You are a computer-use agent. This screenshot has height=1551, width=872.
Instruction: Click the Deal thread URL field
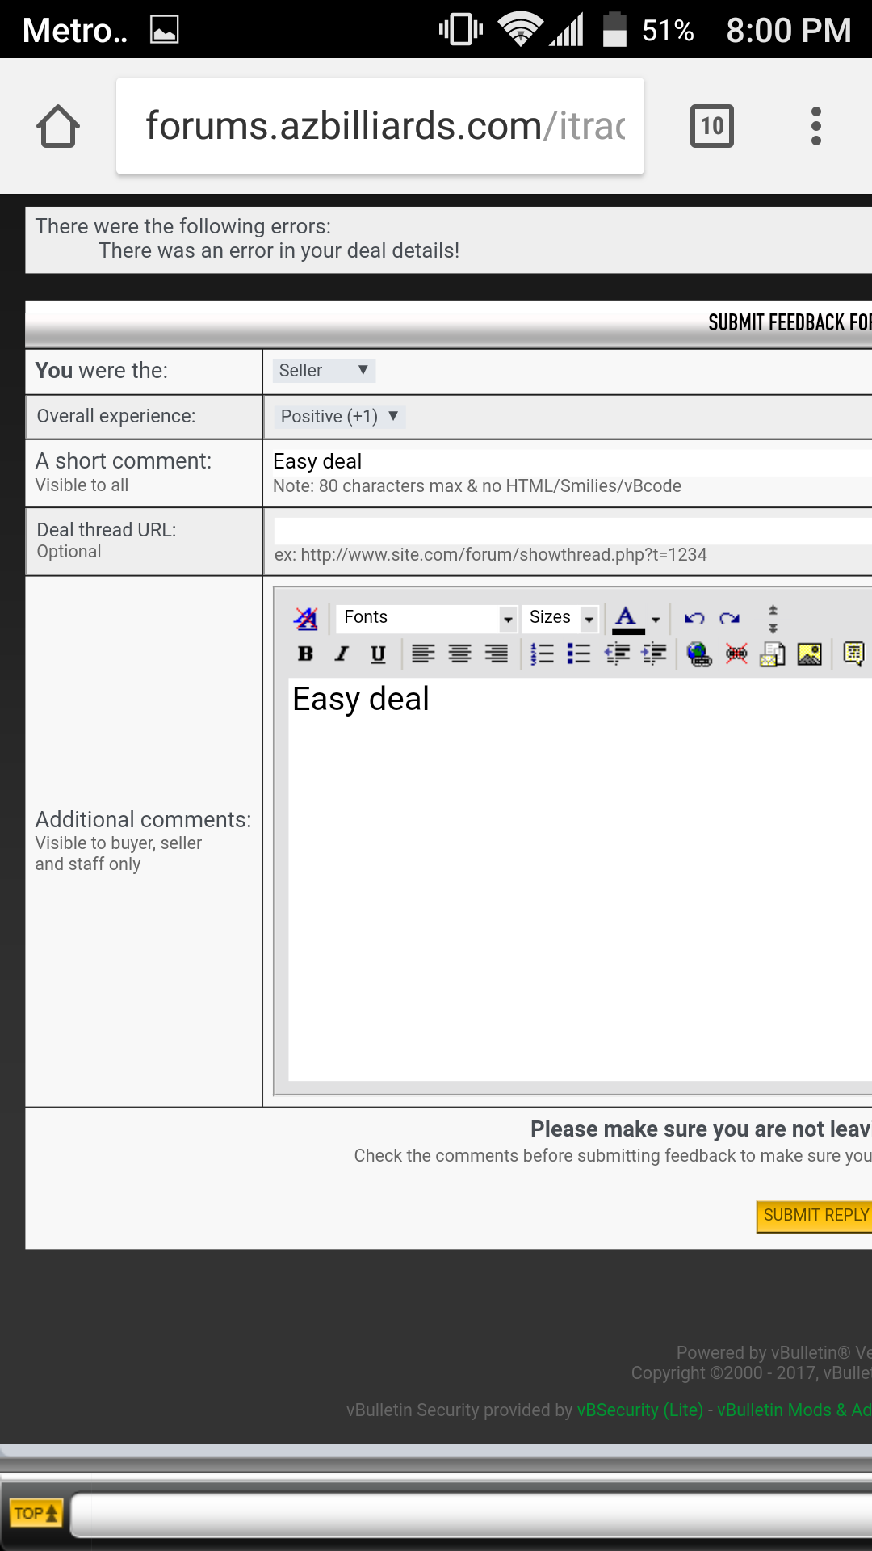click(572, 531)
